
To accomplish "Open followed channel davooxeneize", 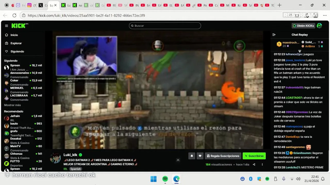I will pos(23,75).
